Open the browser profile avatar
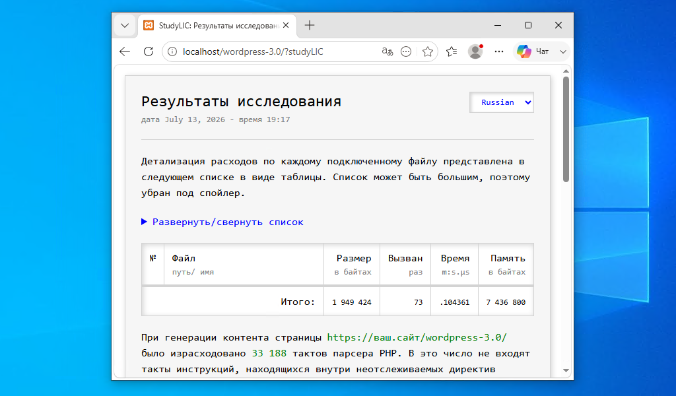The width and height of the screenshot is (676, 396). point(475,51)
